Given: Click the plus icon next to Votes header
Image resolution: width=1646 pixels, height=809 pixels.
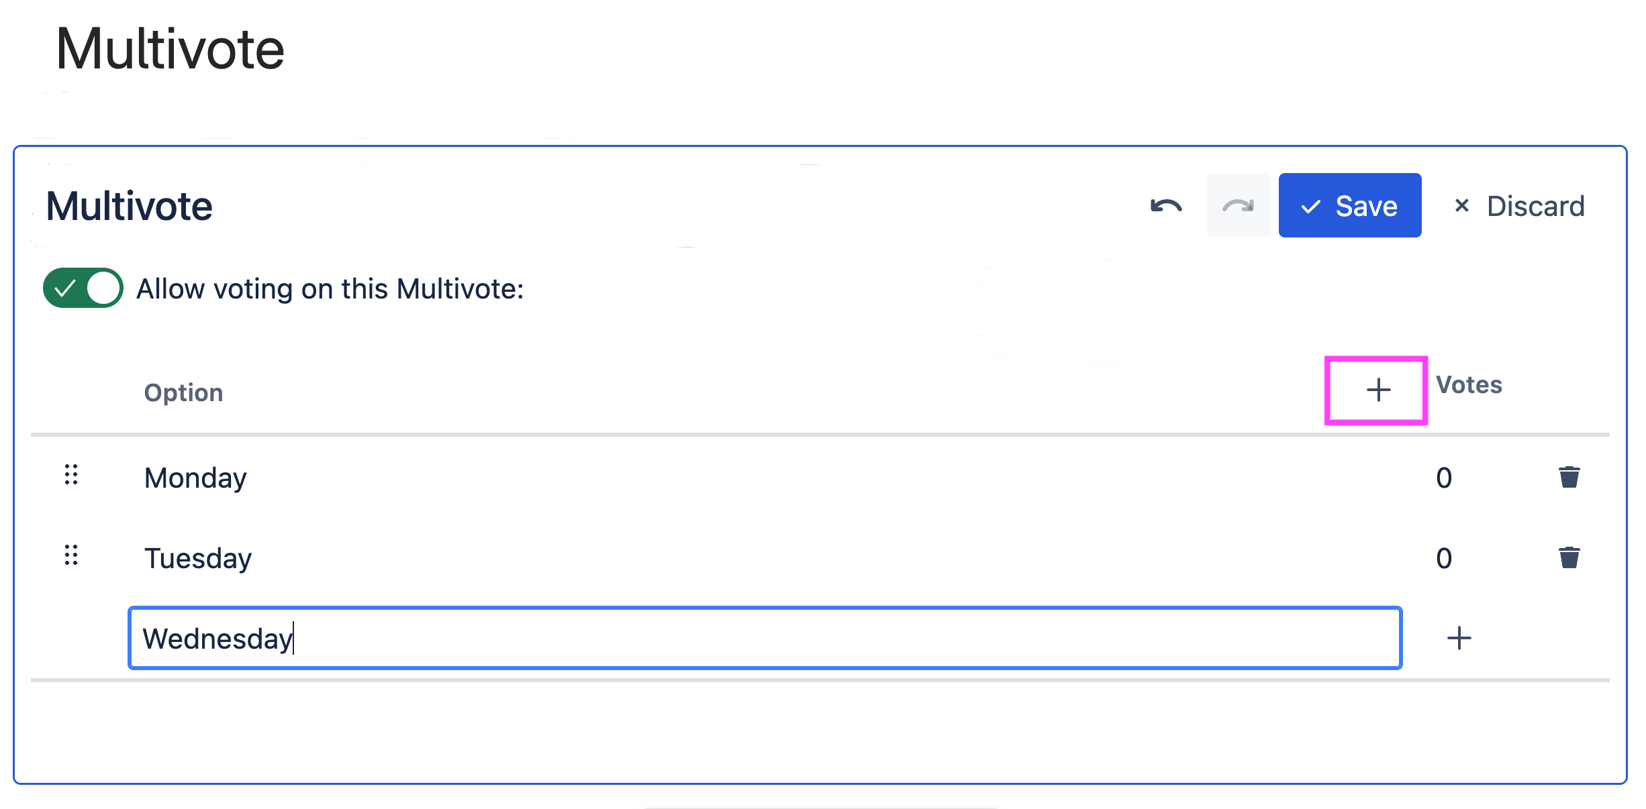Looking at the screenshot, I should click(x=1377, y=390).
